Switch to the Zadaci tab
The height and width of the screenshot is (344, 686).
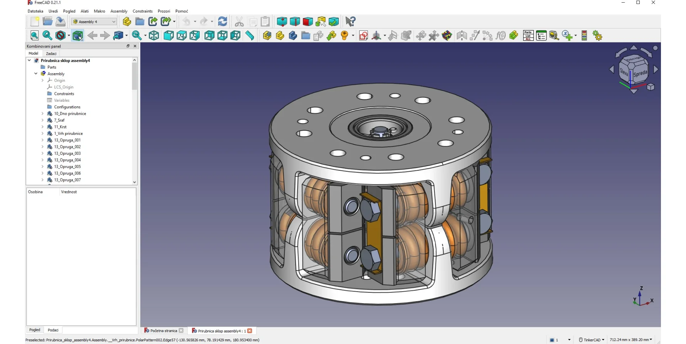tap(51, 54)
